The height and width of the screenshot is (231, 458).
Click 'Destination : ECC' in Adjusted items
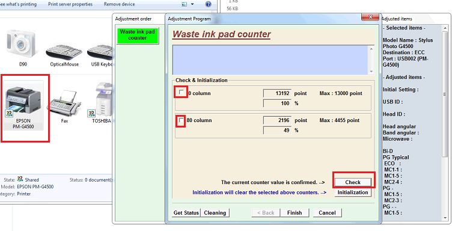404,52
